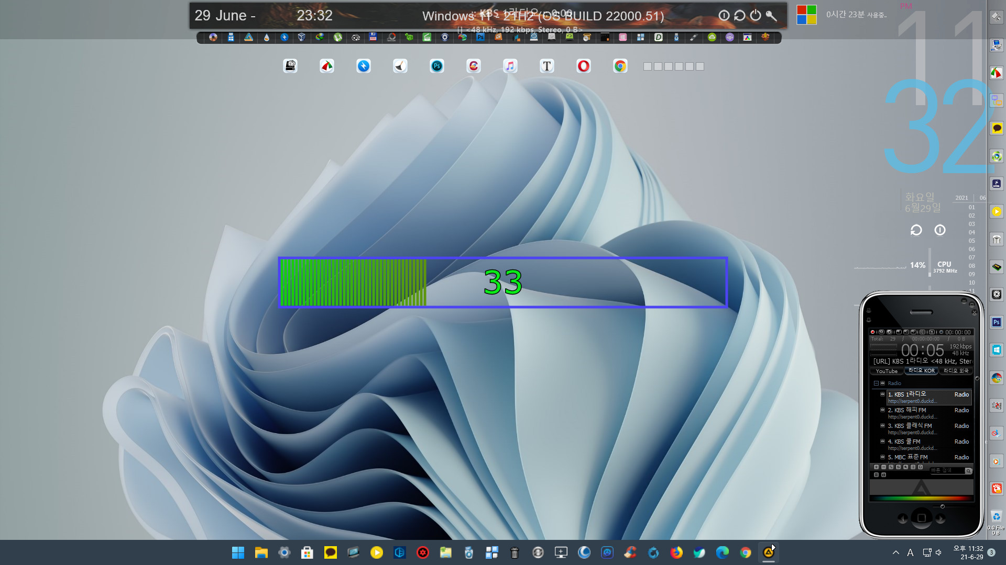
Task: Open yellow PotPlayer icon in taskbar
Action: click(x=376, y=552)
